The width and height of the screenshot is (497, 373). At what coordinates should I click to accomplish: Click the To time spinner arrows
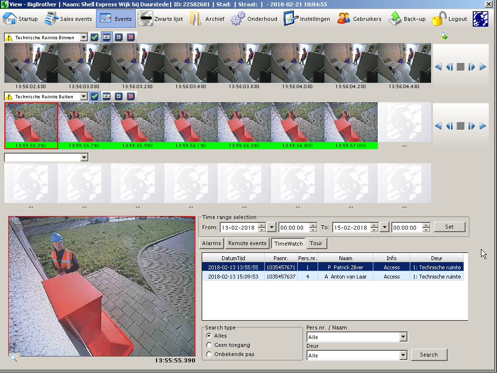426,227
